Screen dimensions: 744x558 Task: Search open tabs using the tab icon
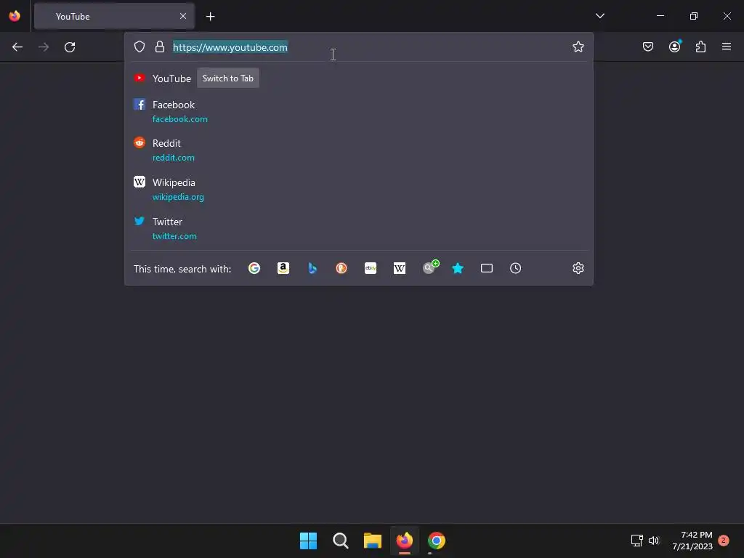pos(486,268)
